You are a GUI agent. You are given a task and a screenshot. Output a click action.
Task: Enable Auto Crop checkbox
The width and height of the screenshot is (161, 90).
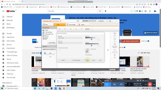pyautogui.click(x=91, y=49)
